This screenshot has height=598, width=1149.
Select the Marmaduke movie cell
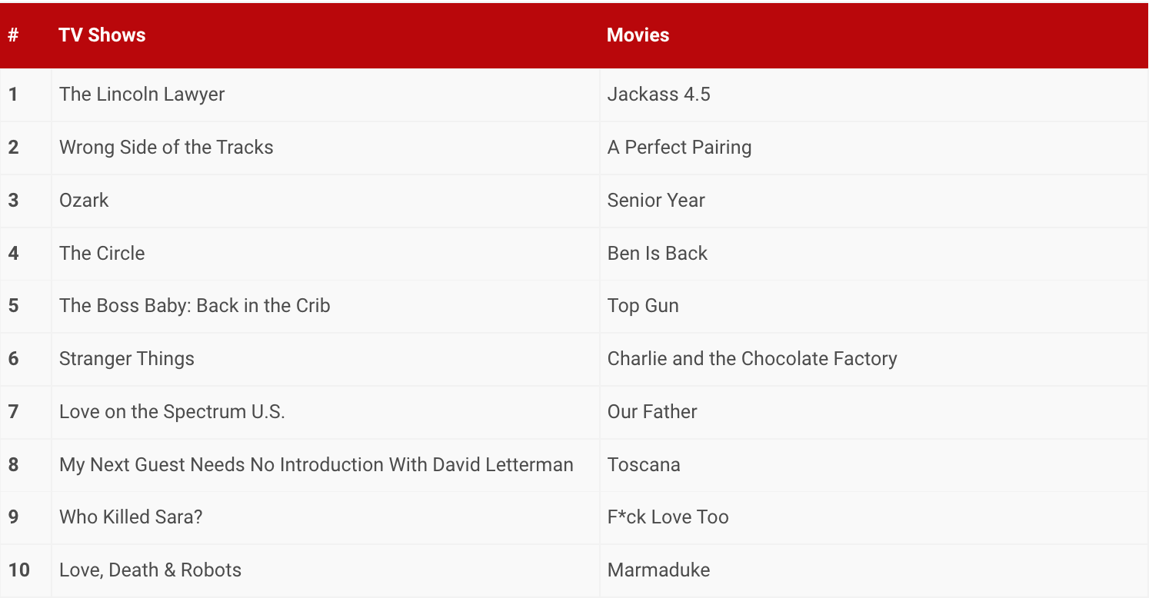point(658,570)
